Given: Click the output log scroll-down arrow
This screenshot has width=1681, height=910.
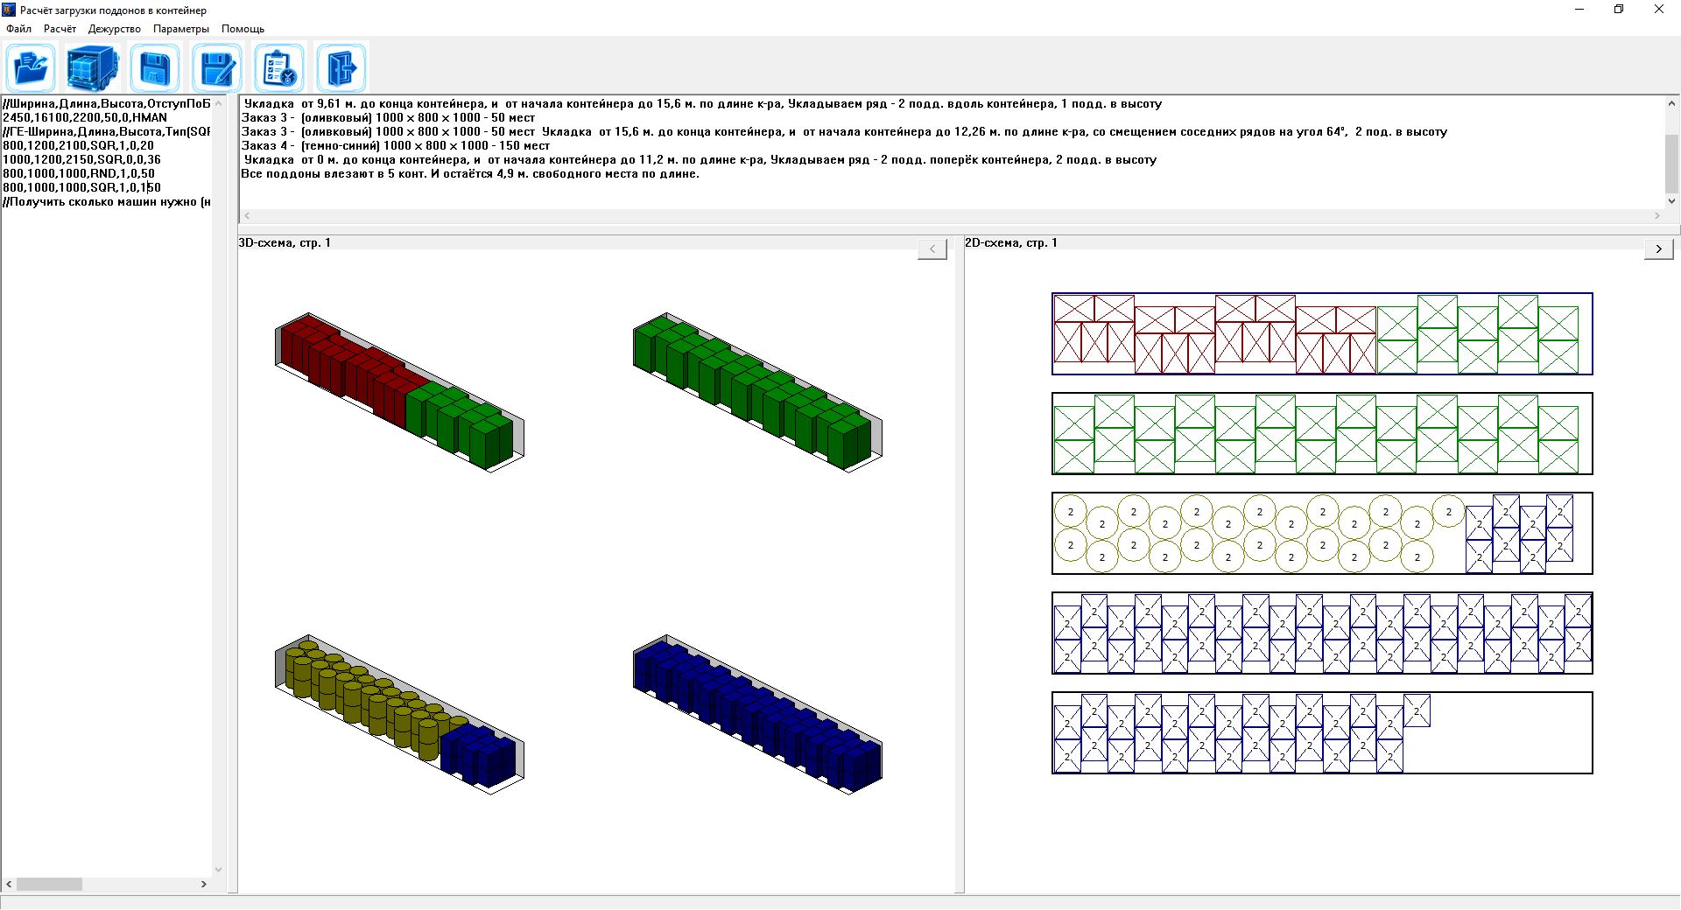Looking at the screenshot, I should point(1671,201).
